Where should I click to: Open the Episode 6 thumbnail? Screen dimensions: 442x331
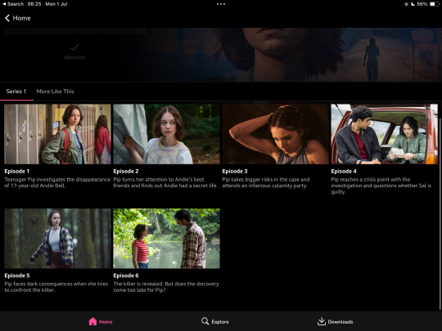166,239
